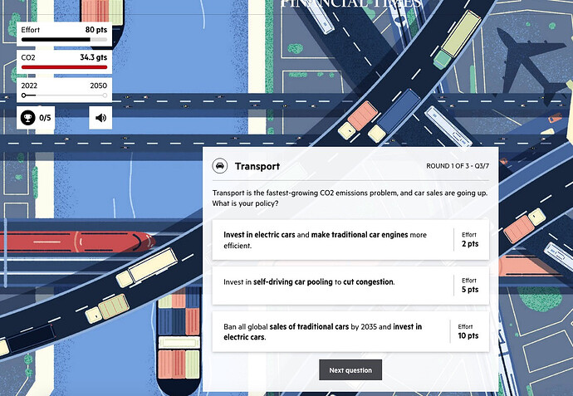Click the '2050' timeline end label

99,86
